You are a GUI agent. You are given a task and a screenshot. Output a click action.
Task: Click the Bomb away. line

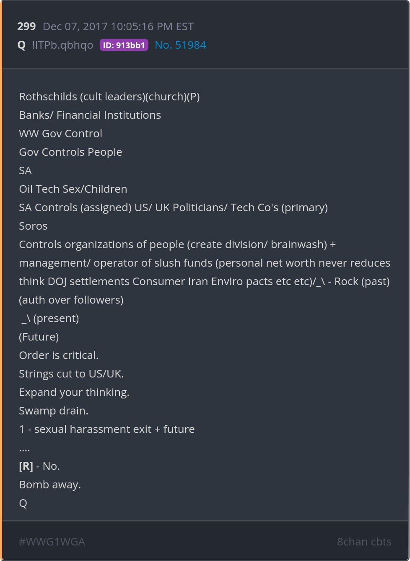point(50,485)
